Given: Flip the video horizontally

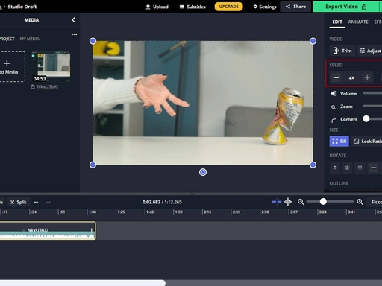Looking at the screenshot, I should click(348, 168).
